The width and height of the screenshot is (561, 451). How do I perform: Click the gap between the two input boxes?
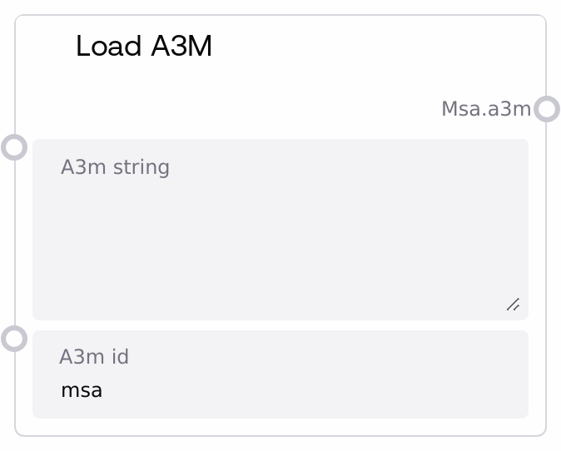[280, 325]
